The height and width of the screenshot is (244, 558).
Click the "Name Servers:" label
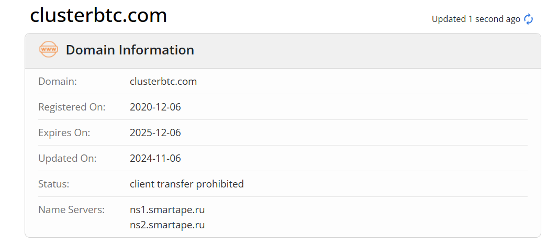72,210
